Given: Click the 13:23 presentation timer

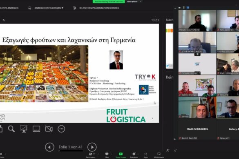Looking at the screenshot, I should pos(155,20).
